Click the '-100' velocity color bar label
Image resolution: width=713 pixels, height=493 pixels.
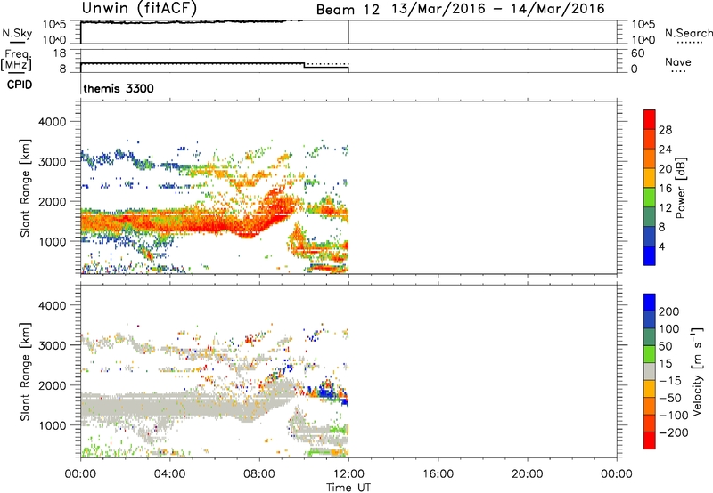click(x=673, y=416)
